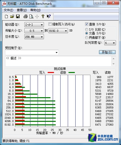Open the 驱动器 [-f-] drive dropdown

tap(34, 25)
